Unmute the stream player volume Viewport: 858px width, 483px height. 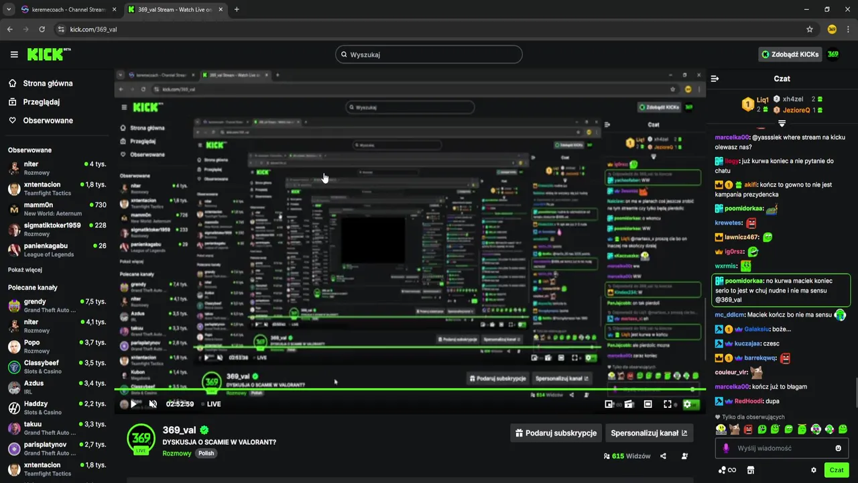pyautogui.click(x=153, y=404)
